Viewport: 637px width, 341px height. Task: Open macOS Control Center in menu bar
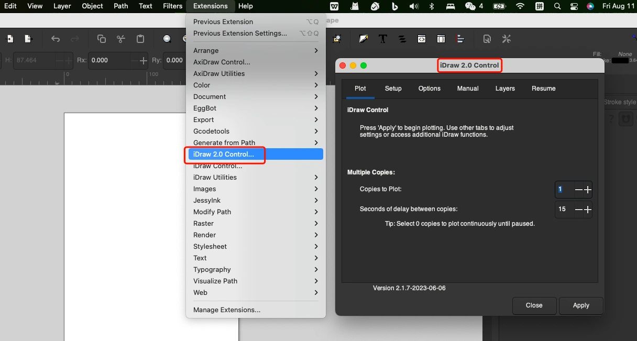click(x=574, y=6)
